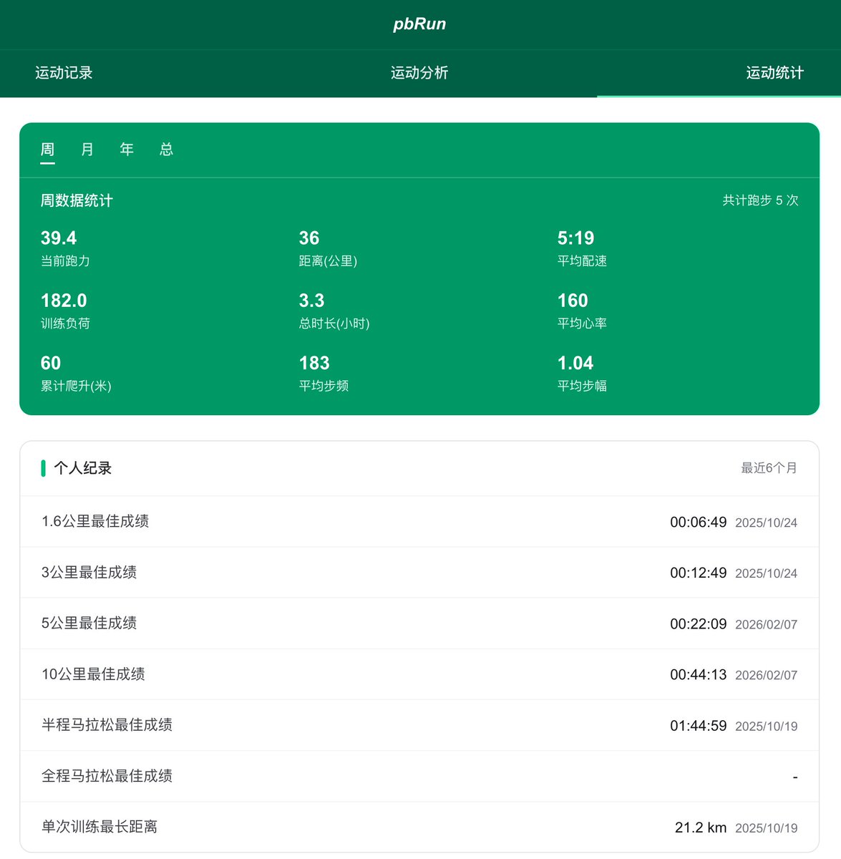Click the 60 累计爬升(米) value
This screenshot has width=841, height=859.
(51, 363)
